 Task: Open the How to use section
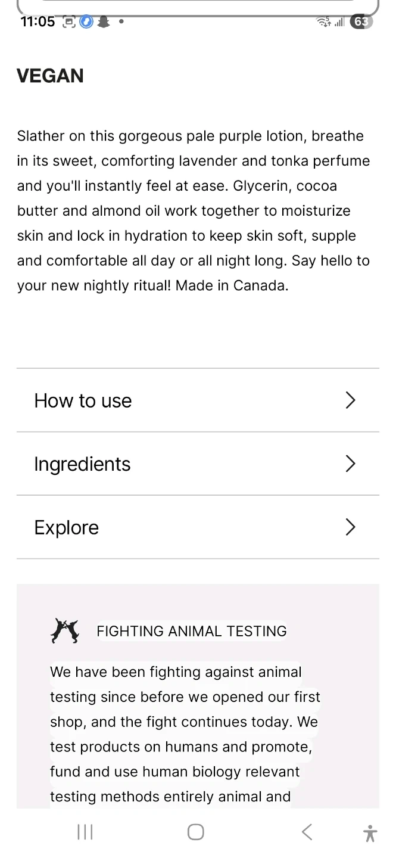tap(83, 400)
